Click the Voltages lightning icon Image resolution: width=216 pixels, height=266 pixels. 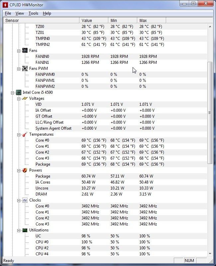click(x=25, y=98)
